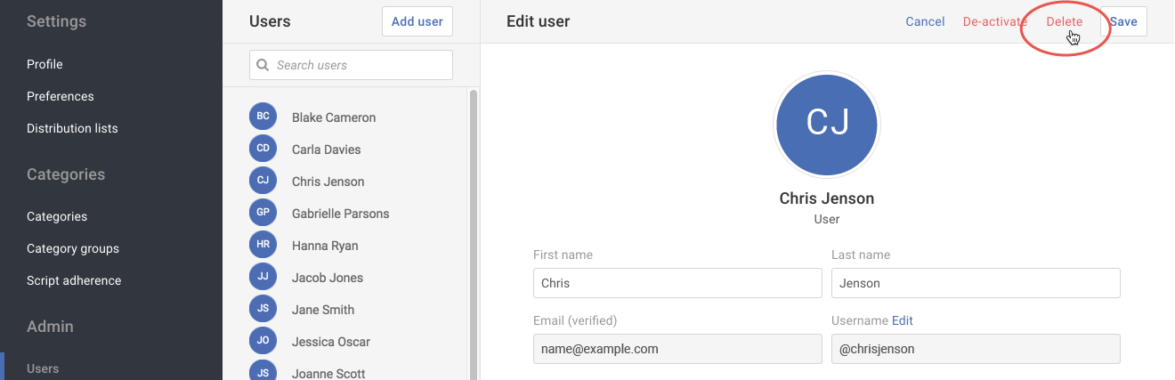Click the users list scrollbar
1175x380 pixels.
pos(474,234)
